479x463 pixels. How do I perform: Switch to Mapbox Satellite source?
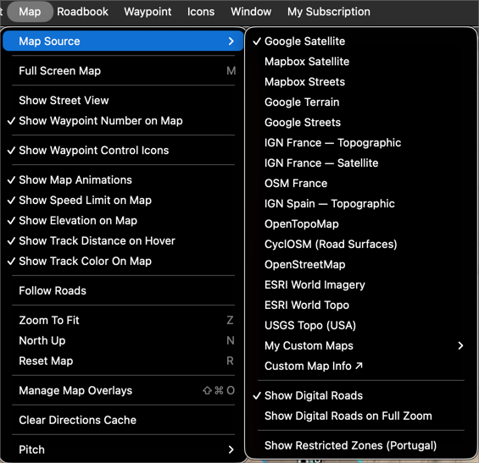coord(361,62)
